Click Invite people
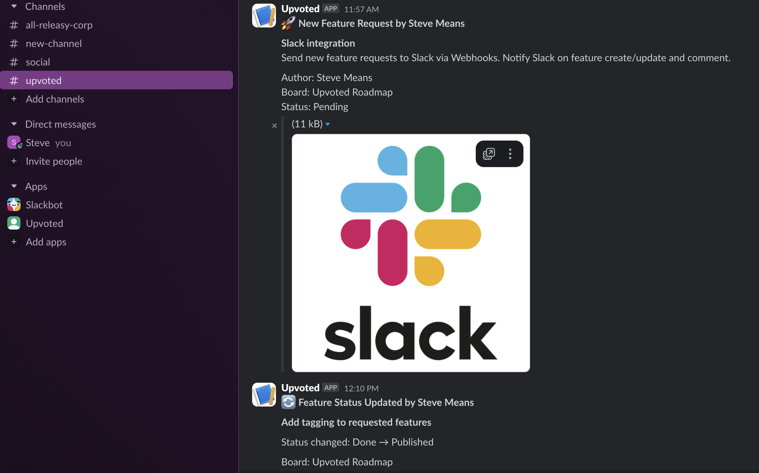Viewport: 759px width, 473px height. [54, 161]
